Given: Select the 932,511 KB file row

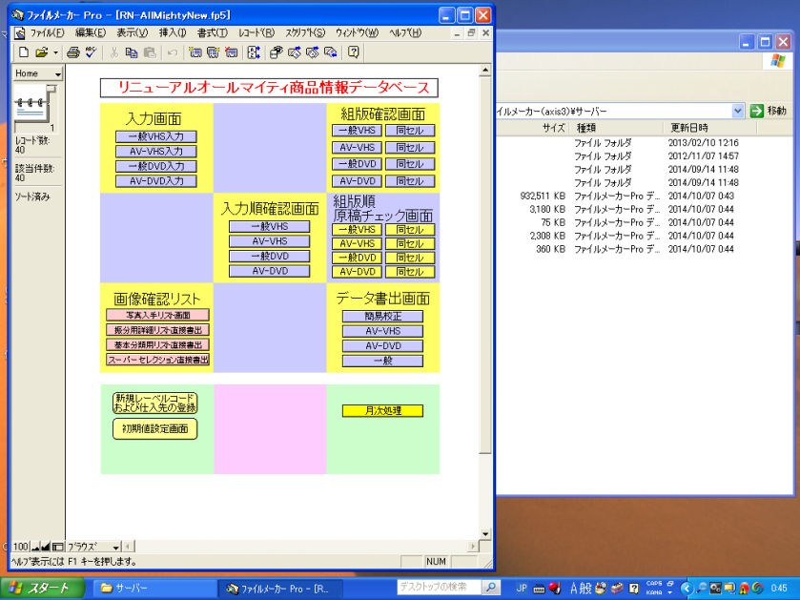Looking at the screenshot, I should [627, 197].
